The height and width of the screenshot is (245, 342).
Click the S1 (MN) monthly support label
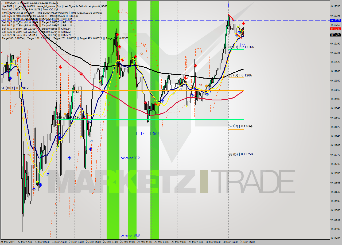click(x=14, y=88)
